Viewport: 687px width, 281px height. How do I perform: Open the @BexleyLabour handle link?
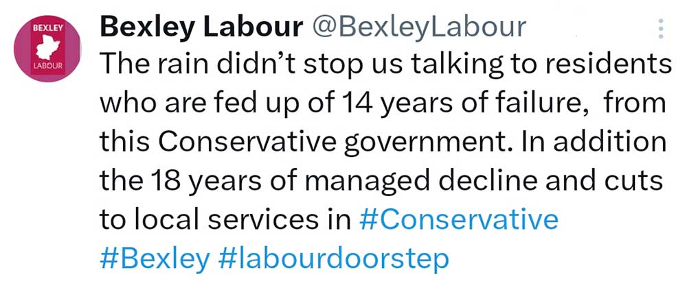click(x=419, y=27)
